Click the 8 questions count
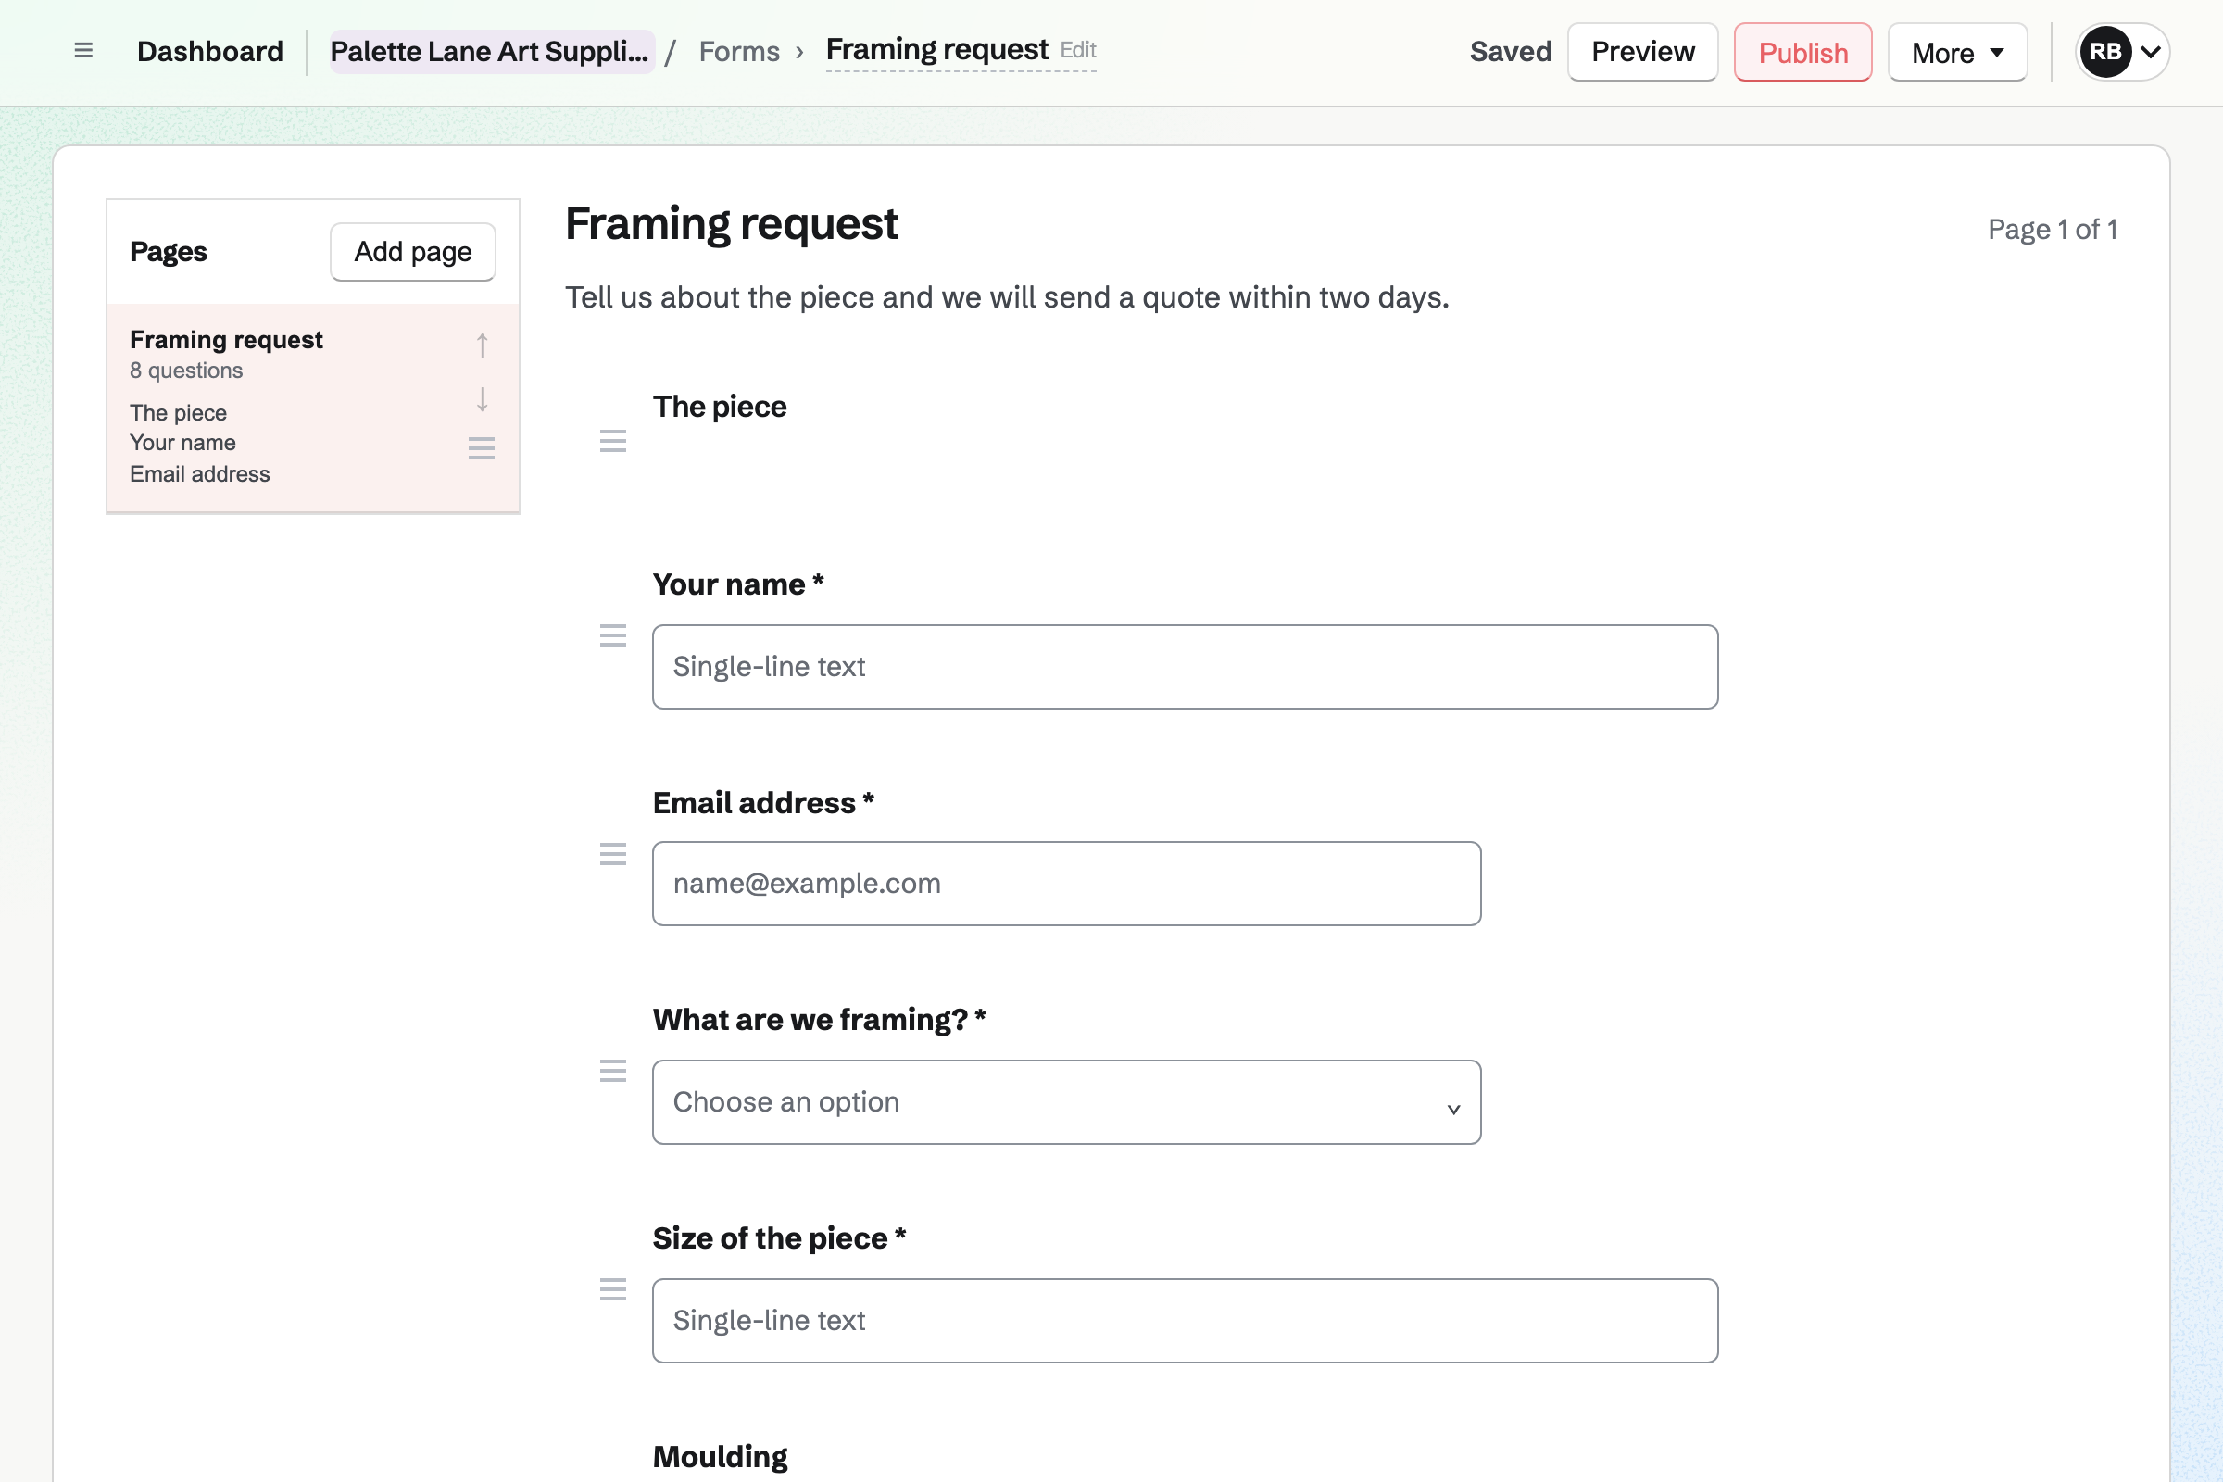This screenshot has height=1482, width=2223. [x=186, y=370]
